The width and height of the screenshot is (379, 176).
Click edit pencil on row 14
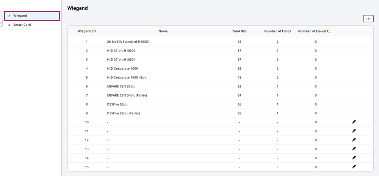tap(354, 157)
